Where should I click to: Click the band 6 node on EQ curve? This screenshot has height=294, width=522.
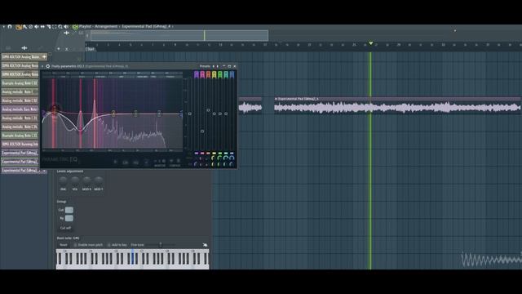[159, 114]
